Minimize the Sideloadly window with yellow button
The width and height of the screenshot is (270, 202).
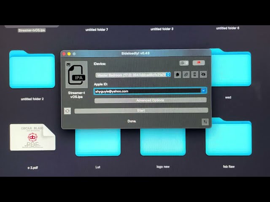click(69, 54)
